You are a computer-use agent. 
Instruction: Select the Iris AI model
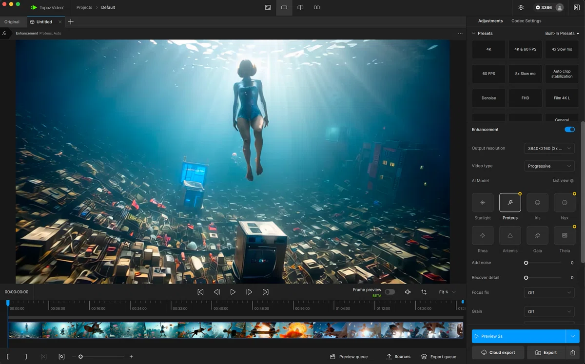pos(537,202)
